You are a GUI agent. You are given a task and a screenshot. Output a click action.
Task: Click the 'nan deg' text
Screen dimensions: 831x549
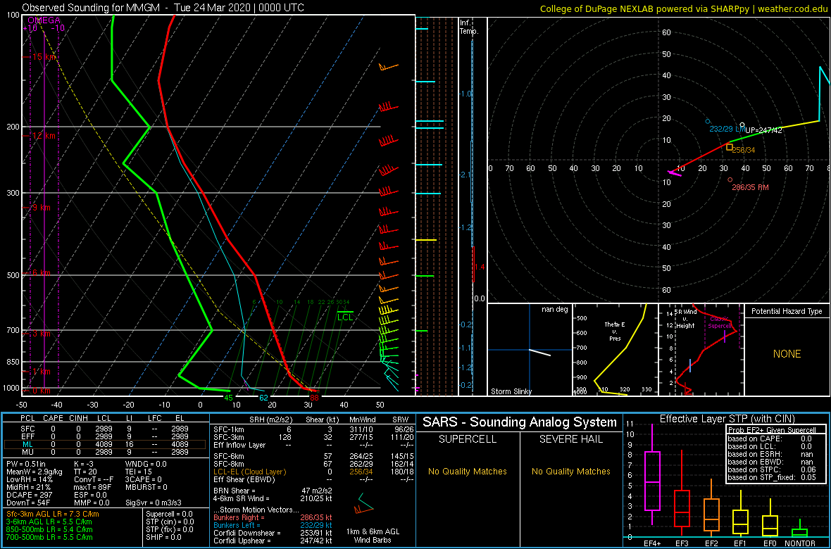[554, 310]
